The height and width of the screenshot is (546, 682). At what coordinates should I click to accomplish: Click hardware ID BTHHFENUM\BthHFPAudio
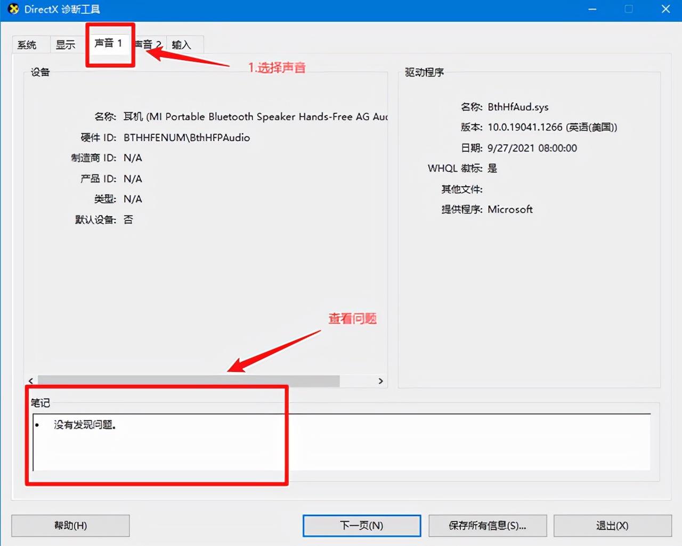click(x=186, y=137)
